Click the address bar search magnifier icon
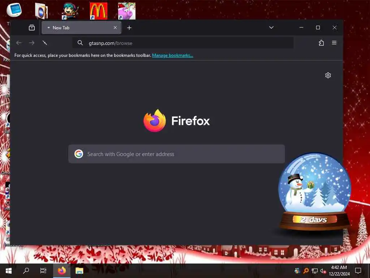 pos(80,43)
